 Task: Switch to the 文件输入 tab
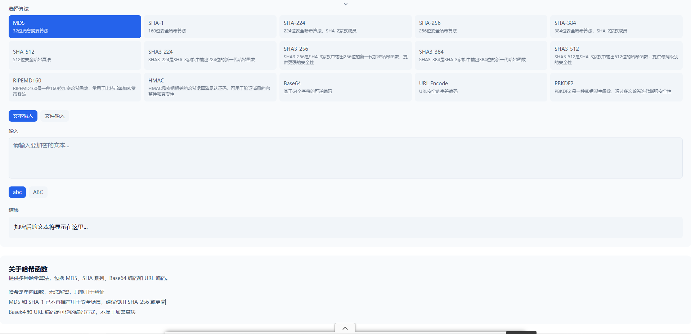coord(55,116)
